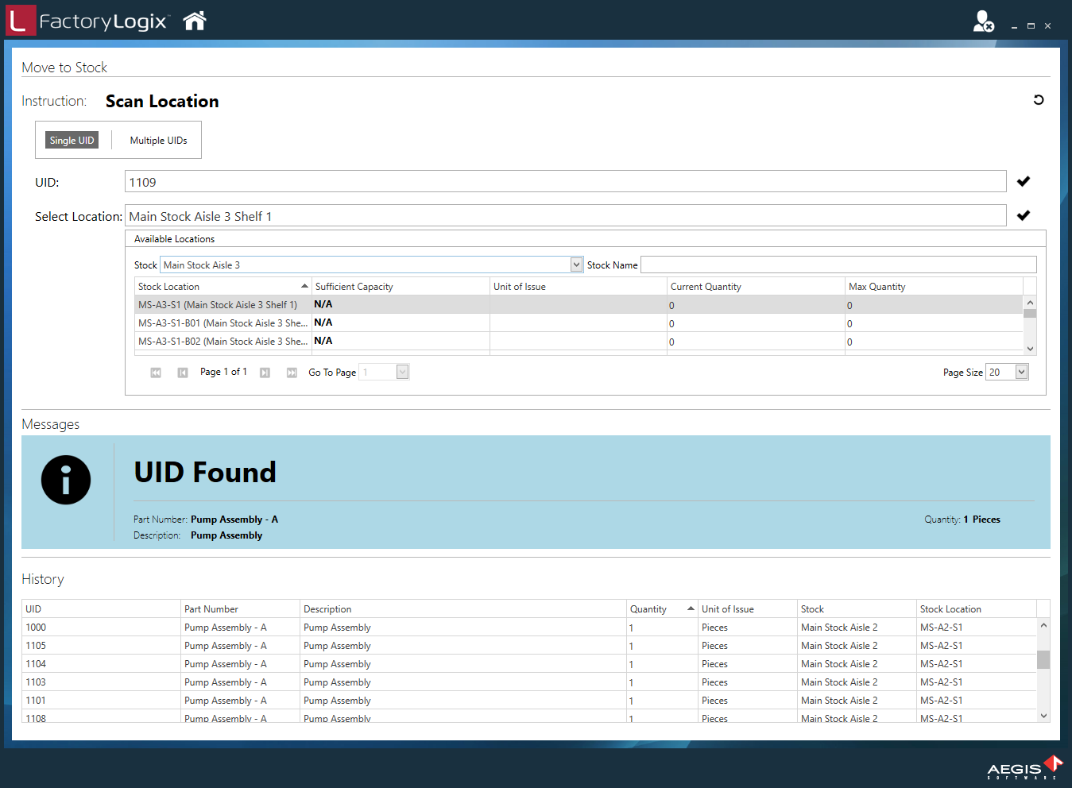
Task: Open the Stock dropdown
Action: (x=576, y=264)
